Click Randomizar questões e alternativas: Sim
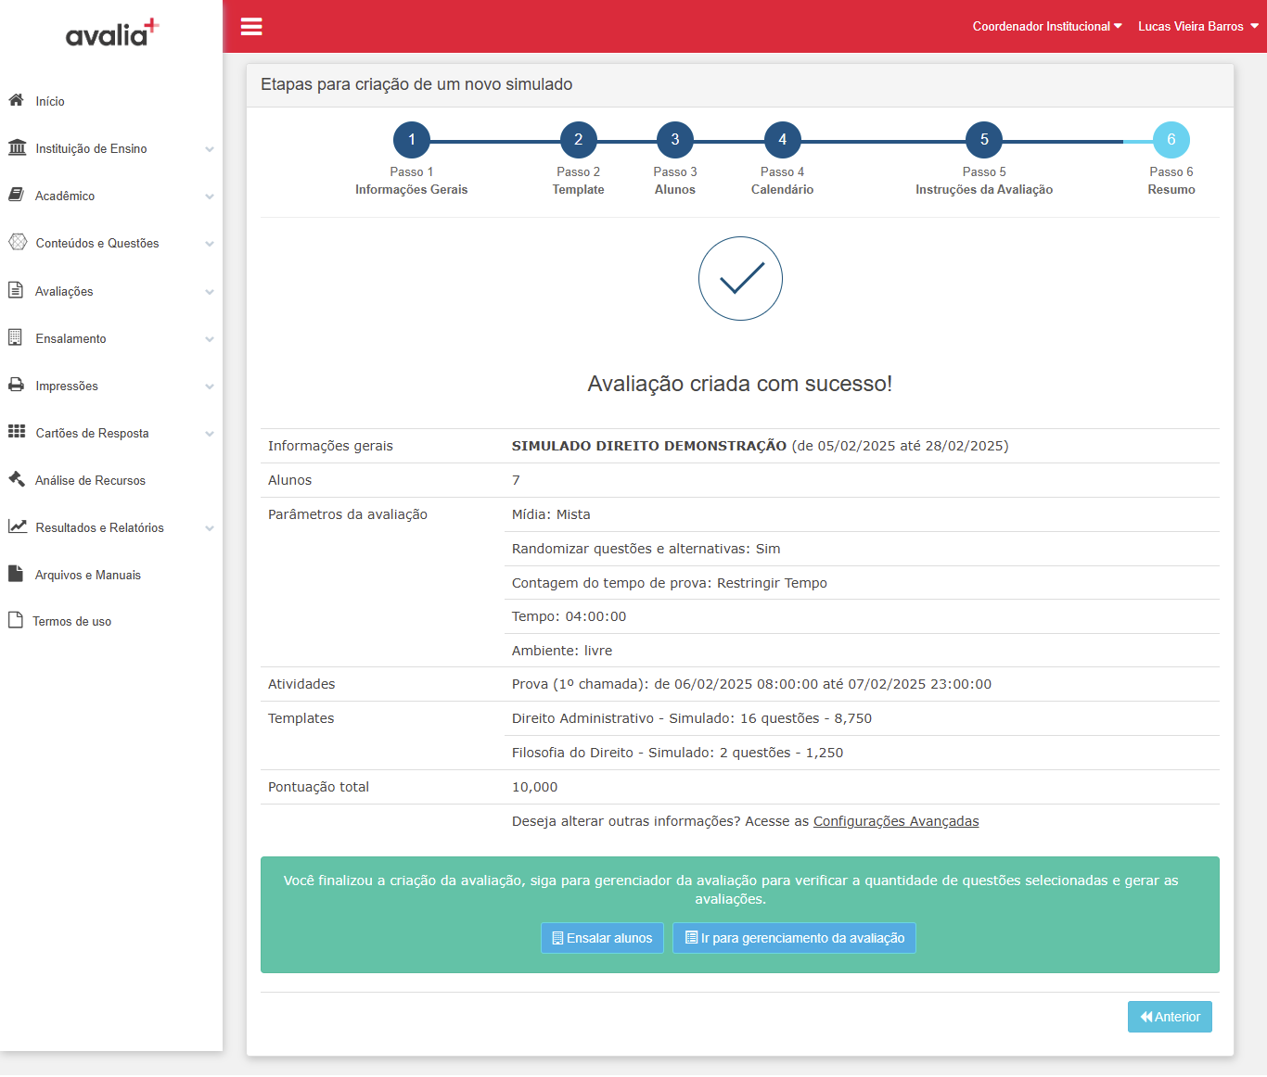 tap(646, 549)
